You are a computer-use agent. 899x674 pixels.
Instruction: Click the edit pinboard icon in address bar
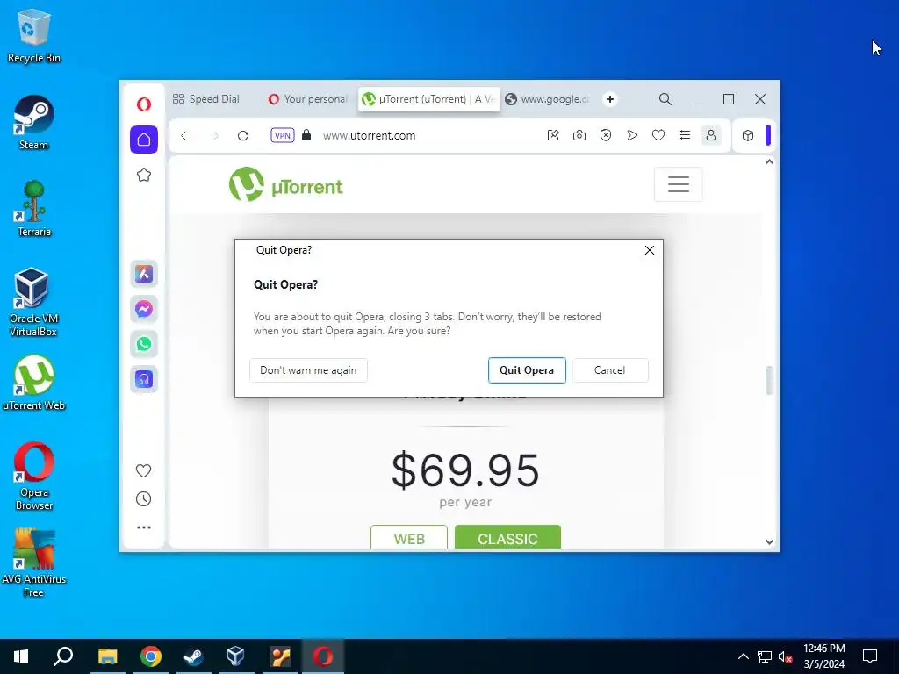pyautogui.click(x=553, y=136)
